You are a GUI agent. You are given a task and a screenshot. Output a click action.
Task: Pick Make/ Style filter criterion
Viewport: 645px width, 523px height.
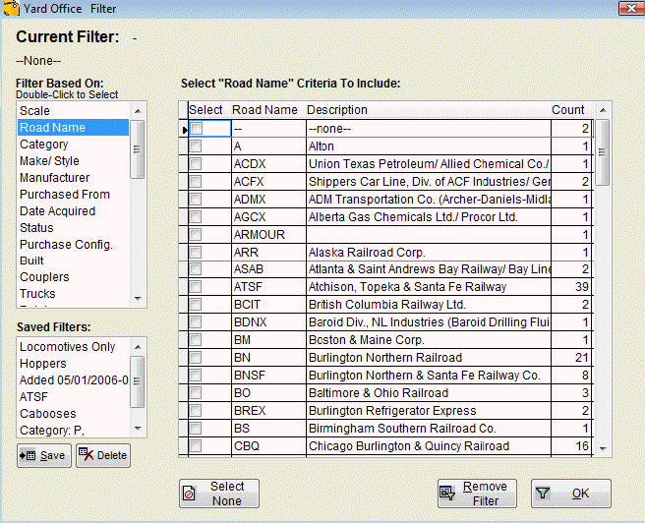[x=73, y=161]
